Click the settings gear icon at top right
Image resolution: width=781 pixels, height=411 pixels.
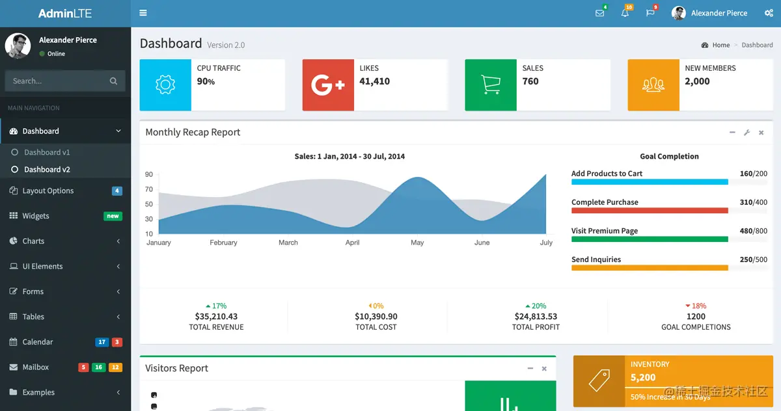point(769,13)
